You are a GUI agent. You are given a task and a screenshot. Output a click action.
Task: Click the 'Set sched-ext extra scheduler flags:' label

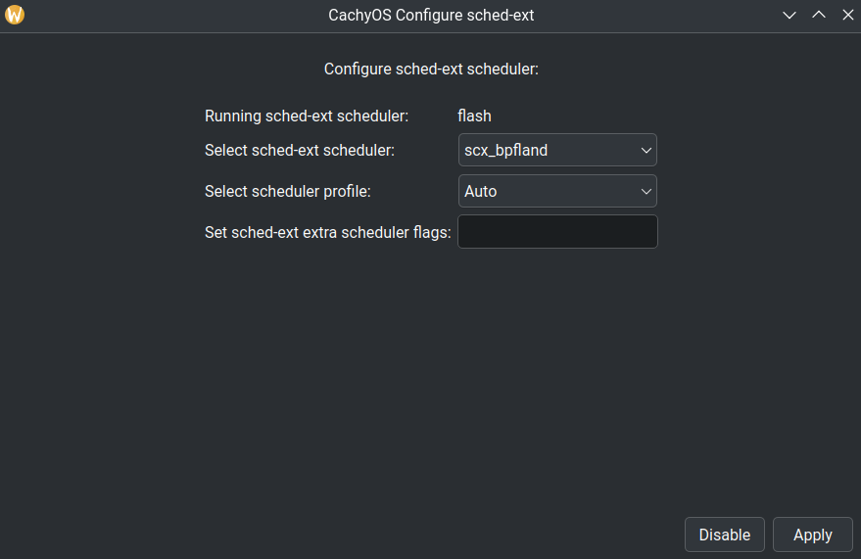tap(327, 232)
